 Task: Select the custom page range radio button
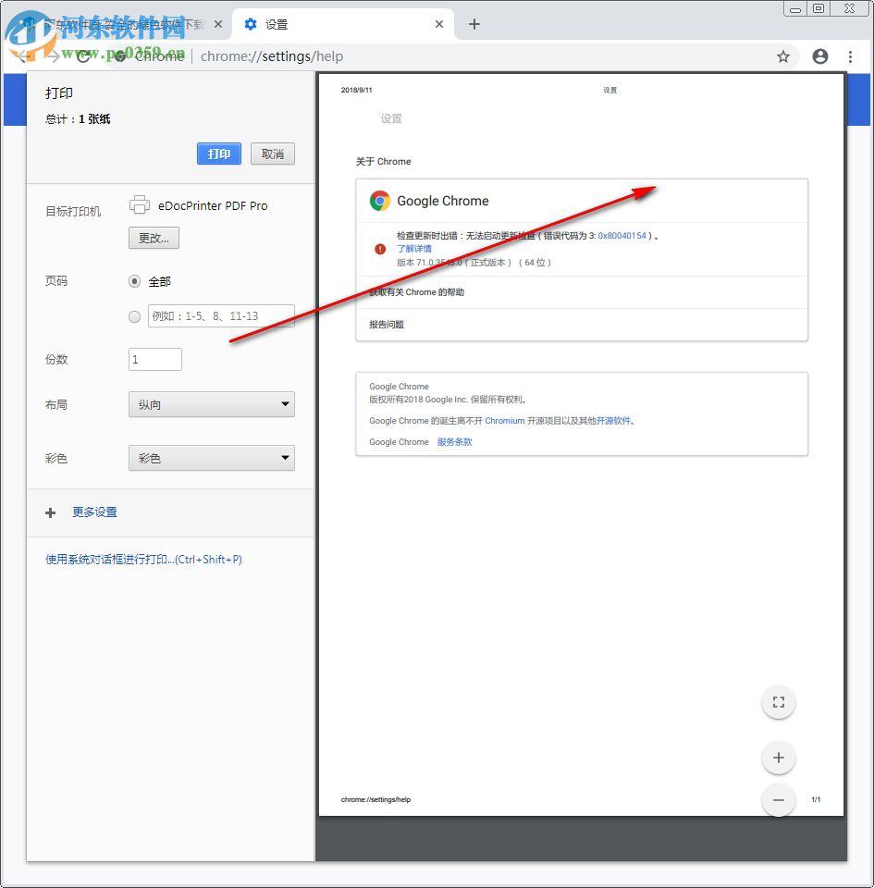pyautogui.click(x=134, y=316)
